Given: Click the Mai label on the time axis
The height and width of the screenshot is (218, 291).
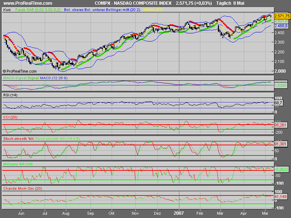Looking at the screenshot, I should [x=265, y=213].
